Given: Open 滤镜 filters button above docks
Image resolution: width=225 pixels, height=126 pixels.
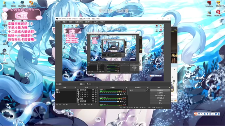Looking at the screenshot, I should coord(89,84).
